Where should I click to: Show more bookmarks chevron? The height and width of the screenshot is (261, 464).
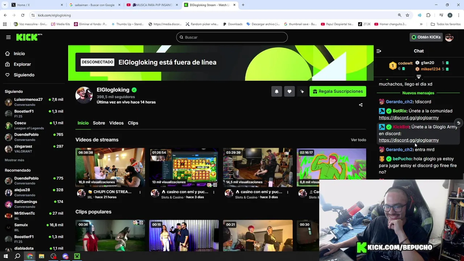point(421,24)
